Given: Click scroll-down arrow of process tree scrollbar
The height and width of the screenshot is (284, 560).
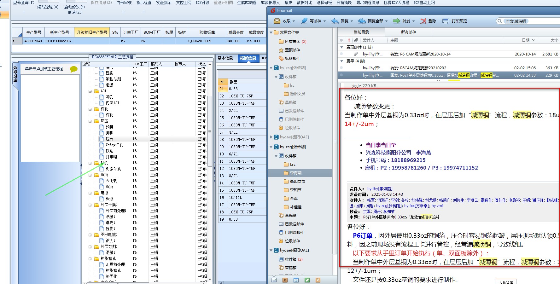Looking at the screenshot, I should [x=210, y=279].
